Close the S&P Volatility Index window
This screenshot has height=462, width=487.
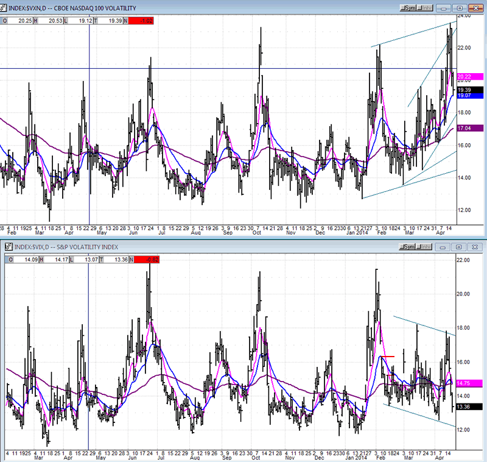coord(475,247)
